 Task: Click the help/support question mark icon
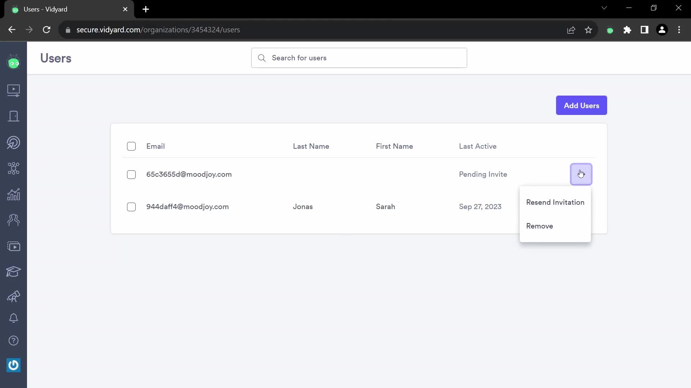pyautogui.click(x=13, y=341)
